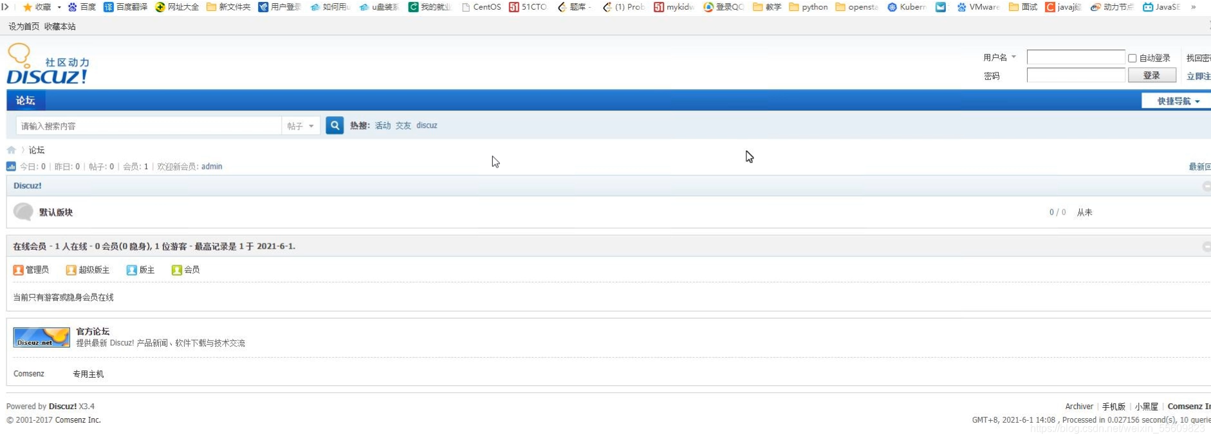Collapse the 在线会员 online members section
Viewport: 1211px width, 440px height.
1206,247
